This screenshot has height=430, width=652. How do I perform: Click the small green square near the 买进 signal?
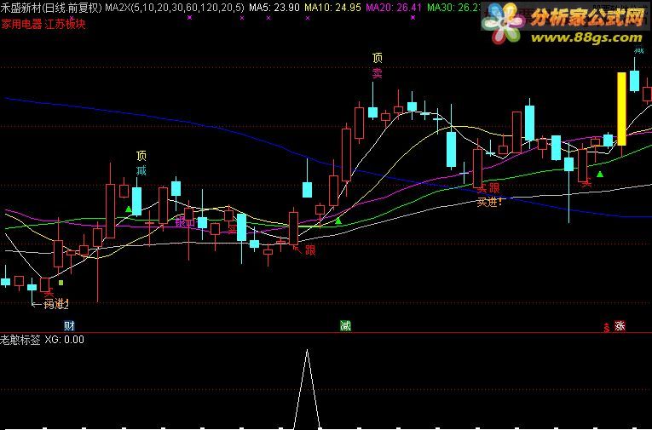click(x=61, y=283)
